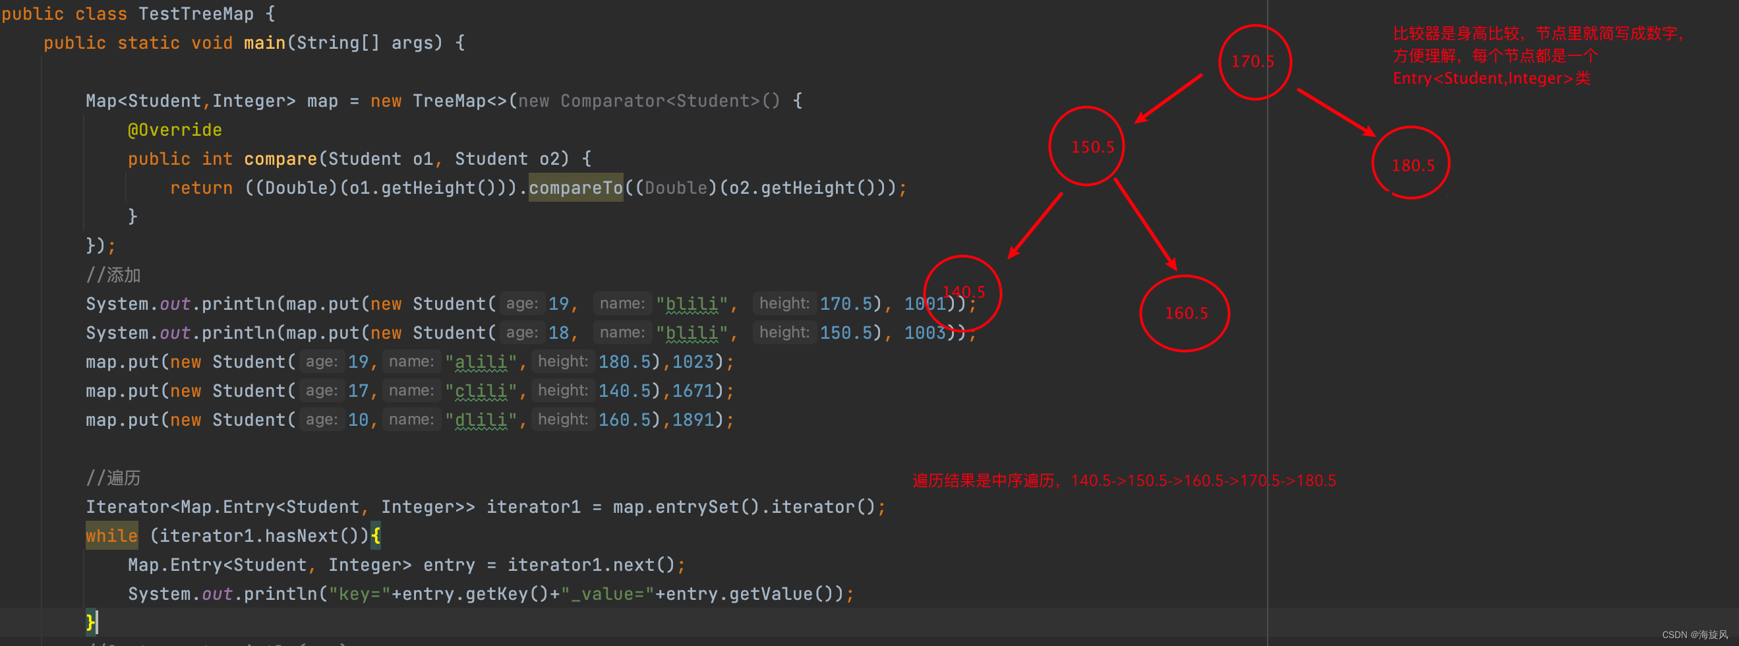The width and height of the screenshot is (1739, 646).
Task: Click entry.getValue() call
Action: tap(751, 594)
